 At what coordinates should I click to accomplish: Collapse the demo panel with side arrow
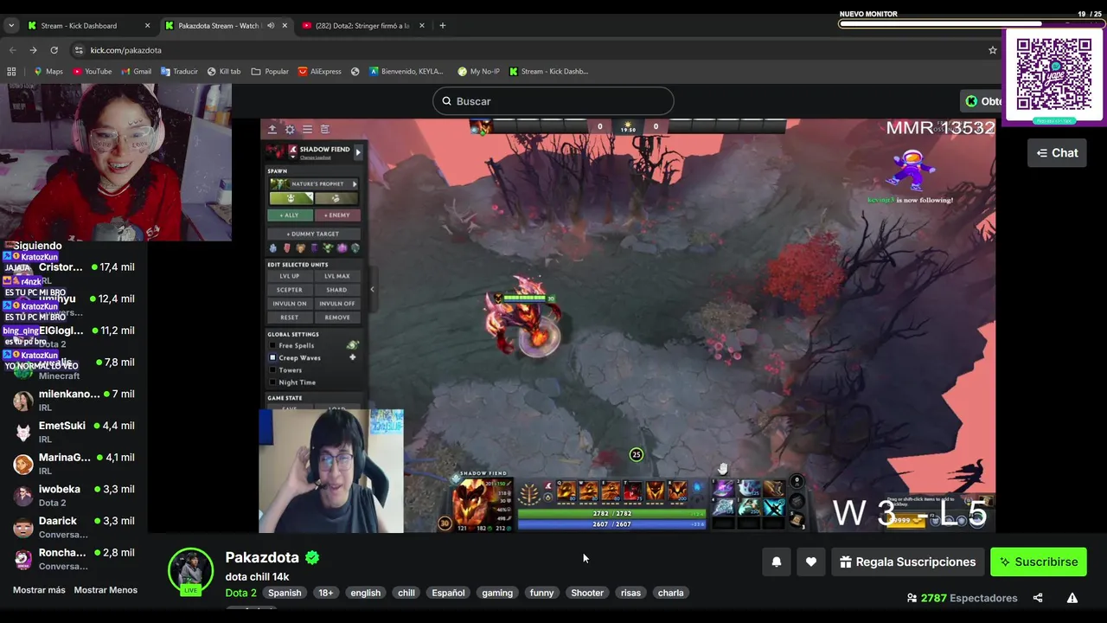point(372,289)
